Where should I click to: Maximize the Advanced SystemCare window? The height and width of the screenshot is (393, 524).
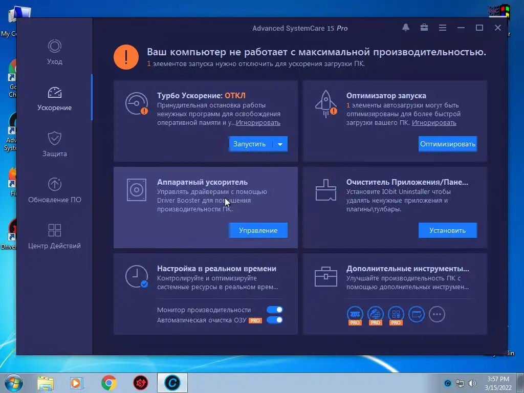[479, 28]
